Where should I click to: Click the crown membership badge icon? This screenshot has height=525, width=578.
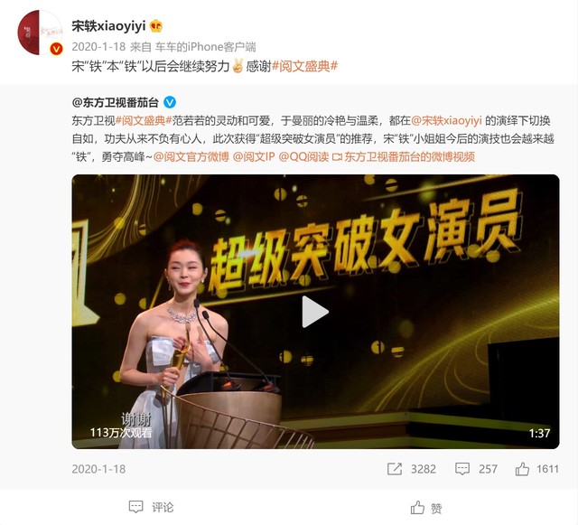(156, 26)
